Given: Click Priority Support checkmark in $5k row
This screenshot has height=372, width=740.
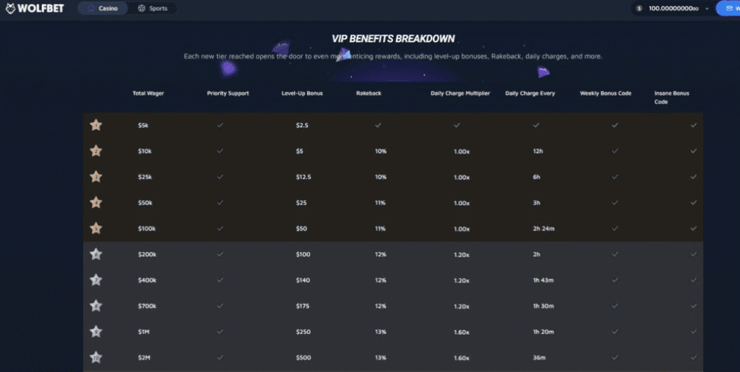Looking at the screenshot, I should click(220, 125).
